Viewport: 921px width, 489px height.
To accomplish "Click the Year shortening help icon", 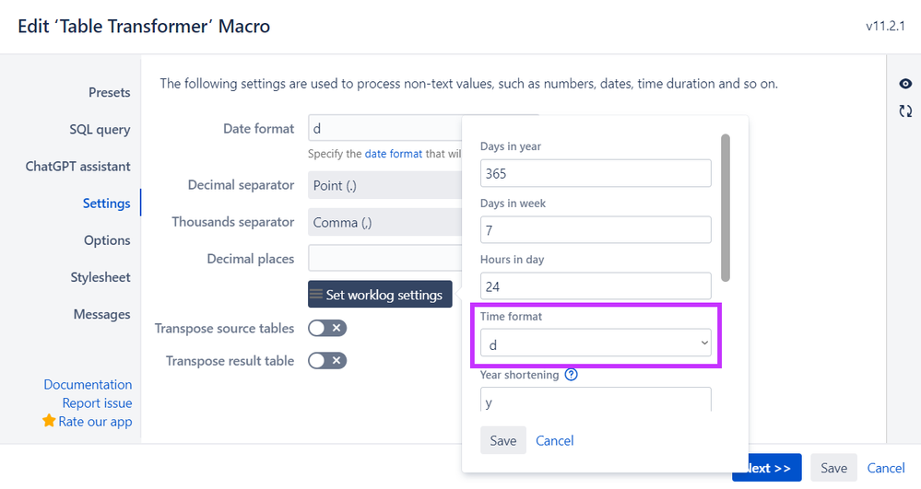I will [571, 375].
